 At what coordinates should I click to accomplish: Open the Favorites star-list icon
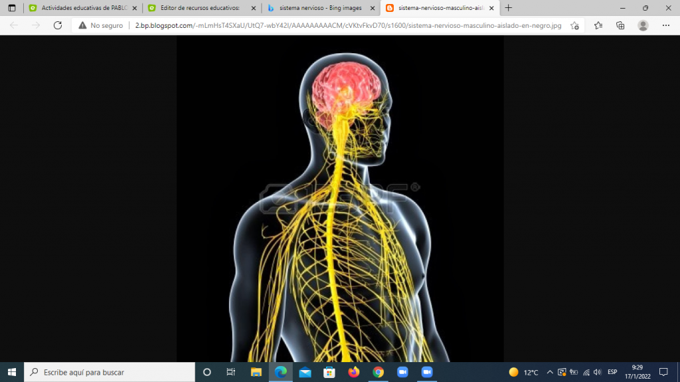tap(598, 25)
